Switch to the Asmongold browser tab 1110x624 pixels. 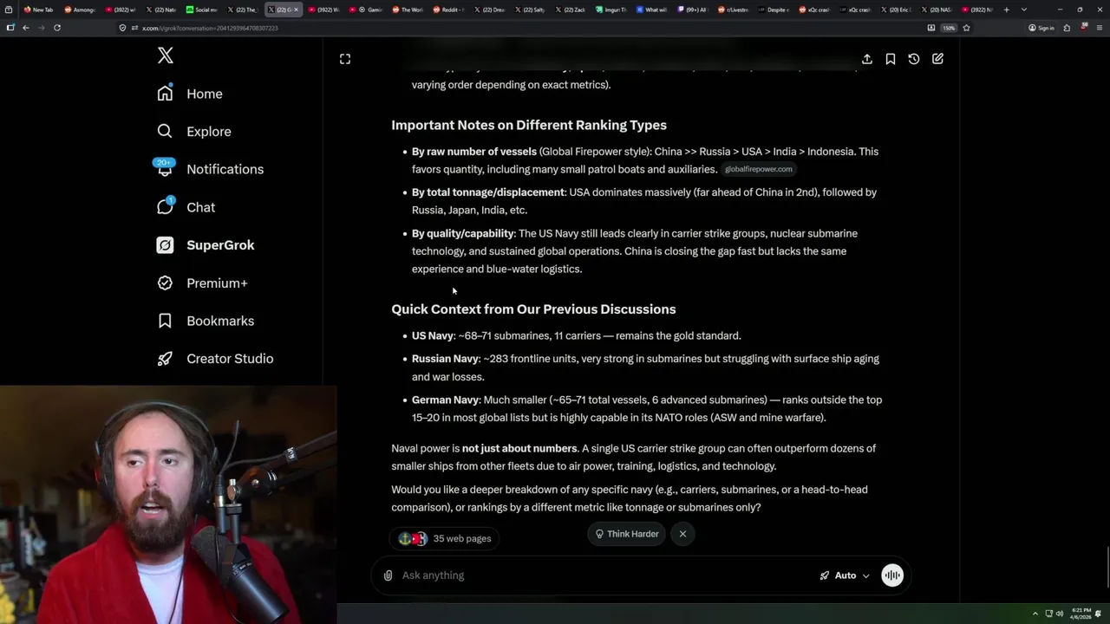[x=80, y=10]
